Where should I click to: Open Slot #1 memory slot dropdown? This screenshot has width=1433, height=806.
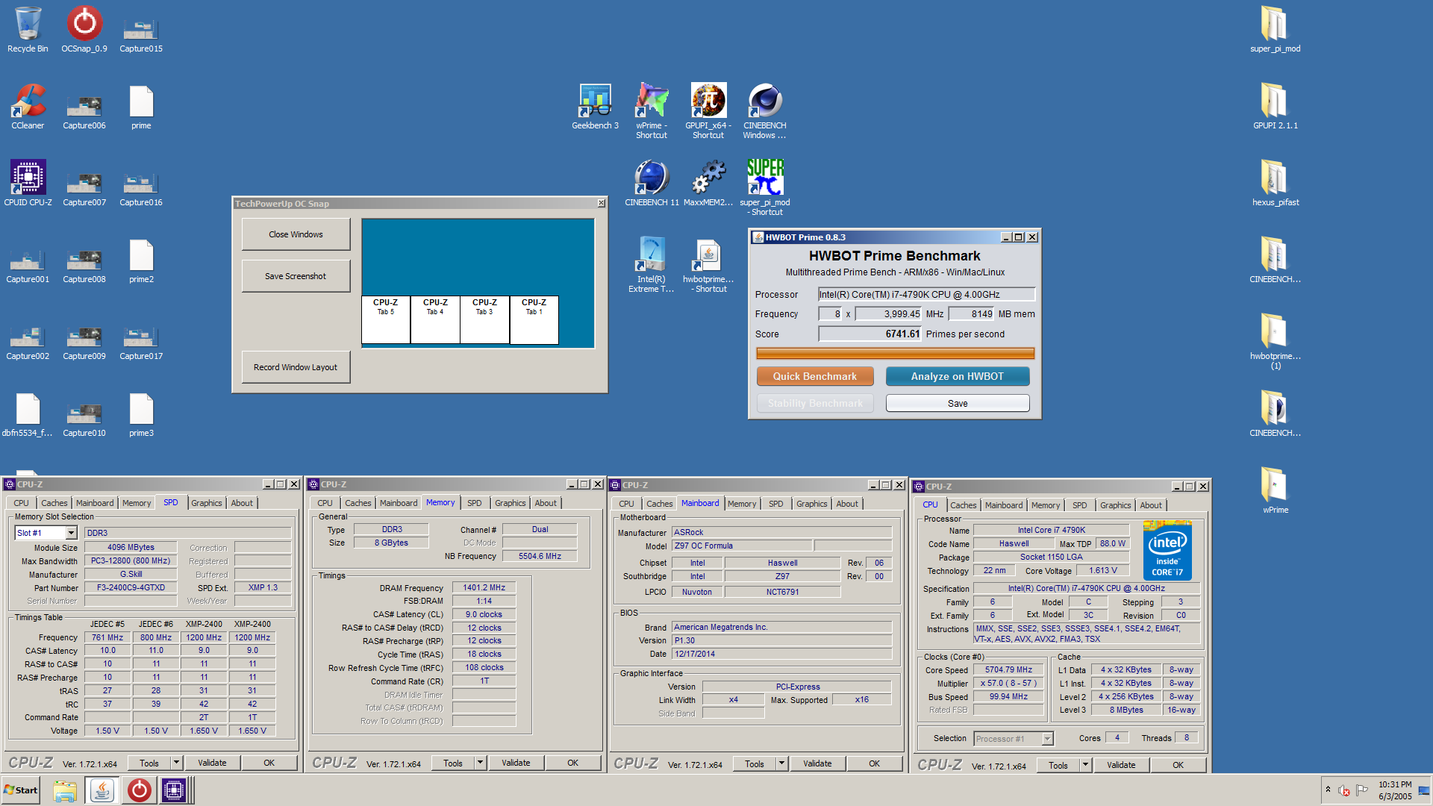tap(72, 533)
